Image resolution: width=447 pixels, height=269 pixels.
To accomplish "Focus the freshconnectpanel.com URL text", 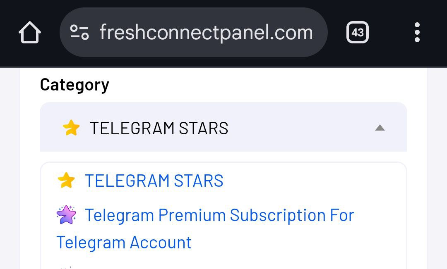I will 206,32.
